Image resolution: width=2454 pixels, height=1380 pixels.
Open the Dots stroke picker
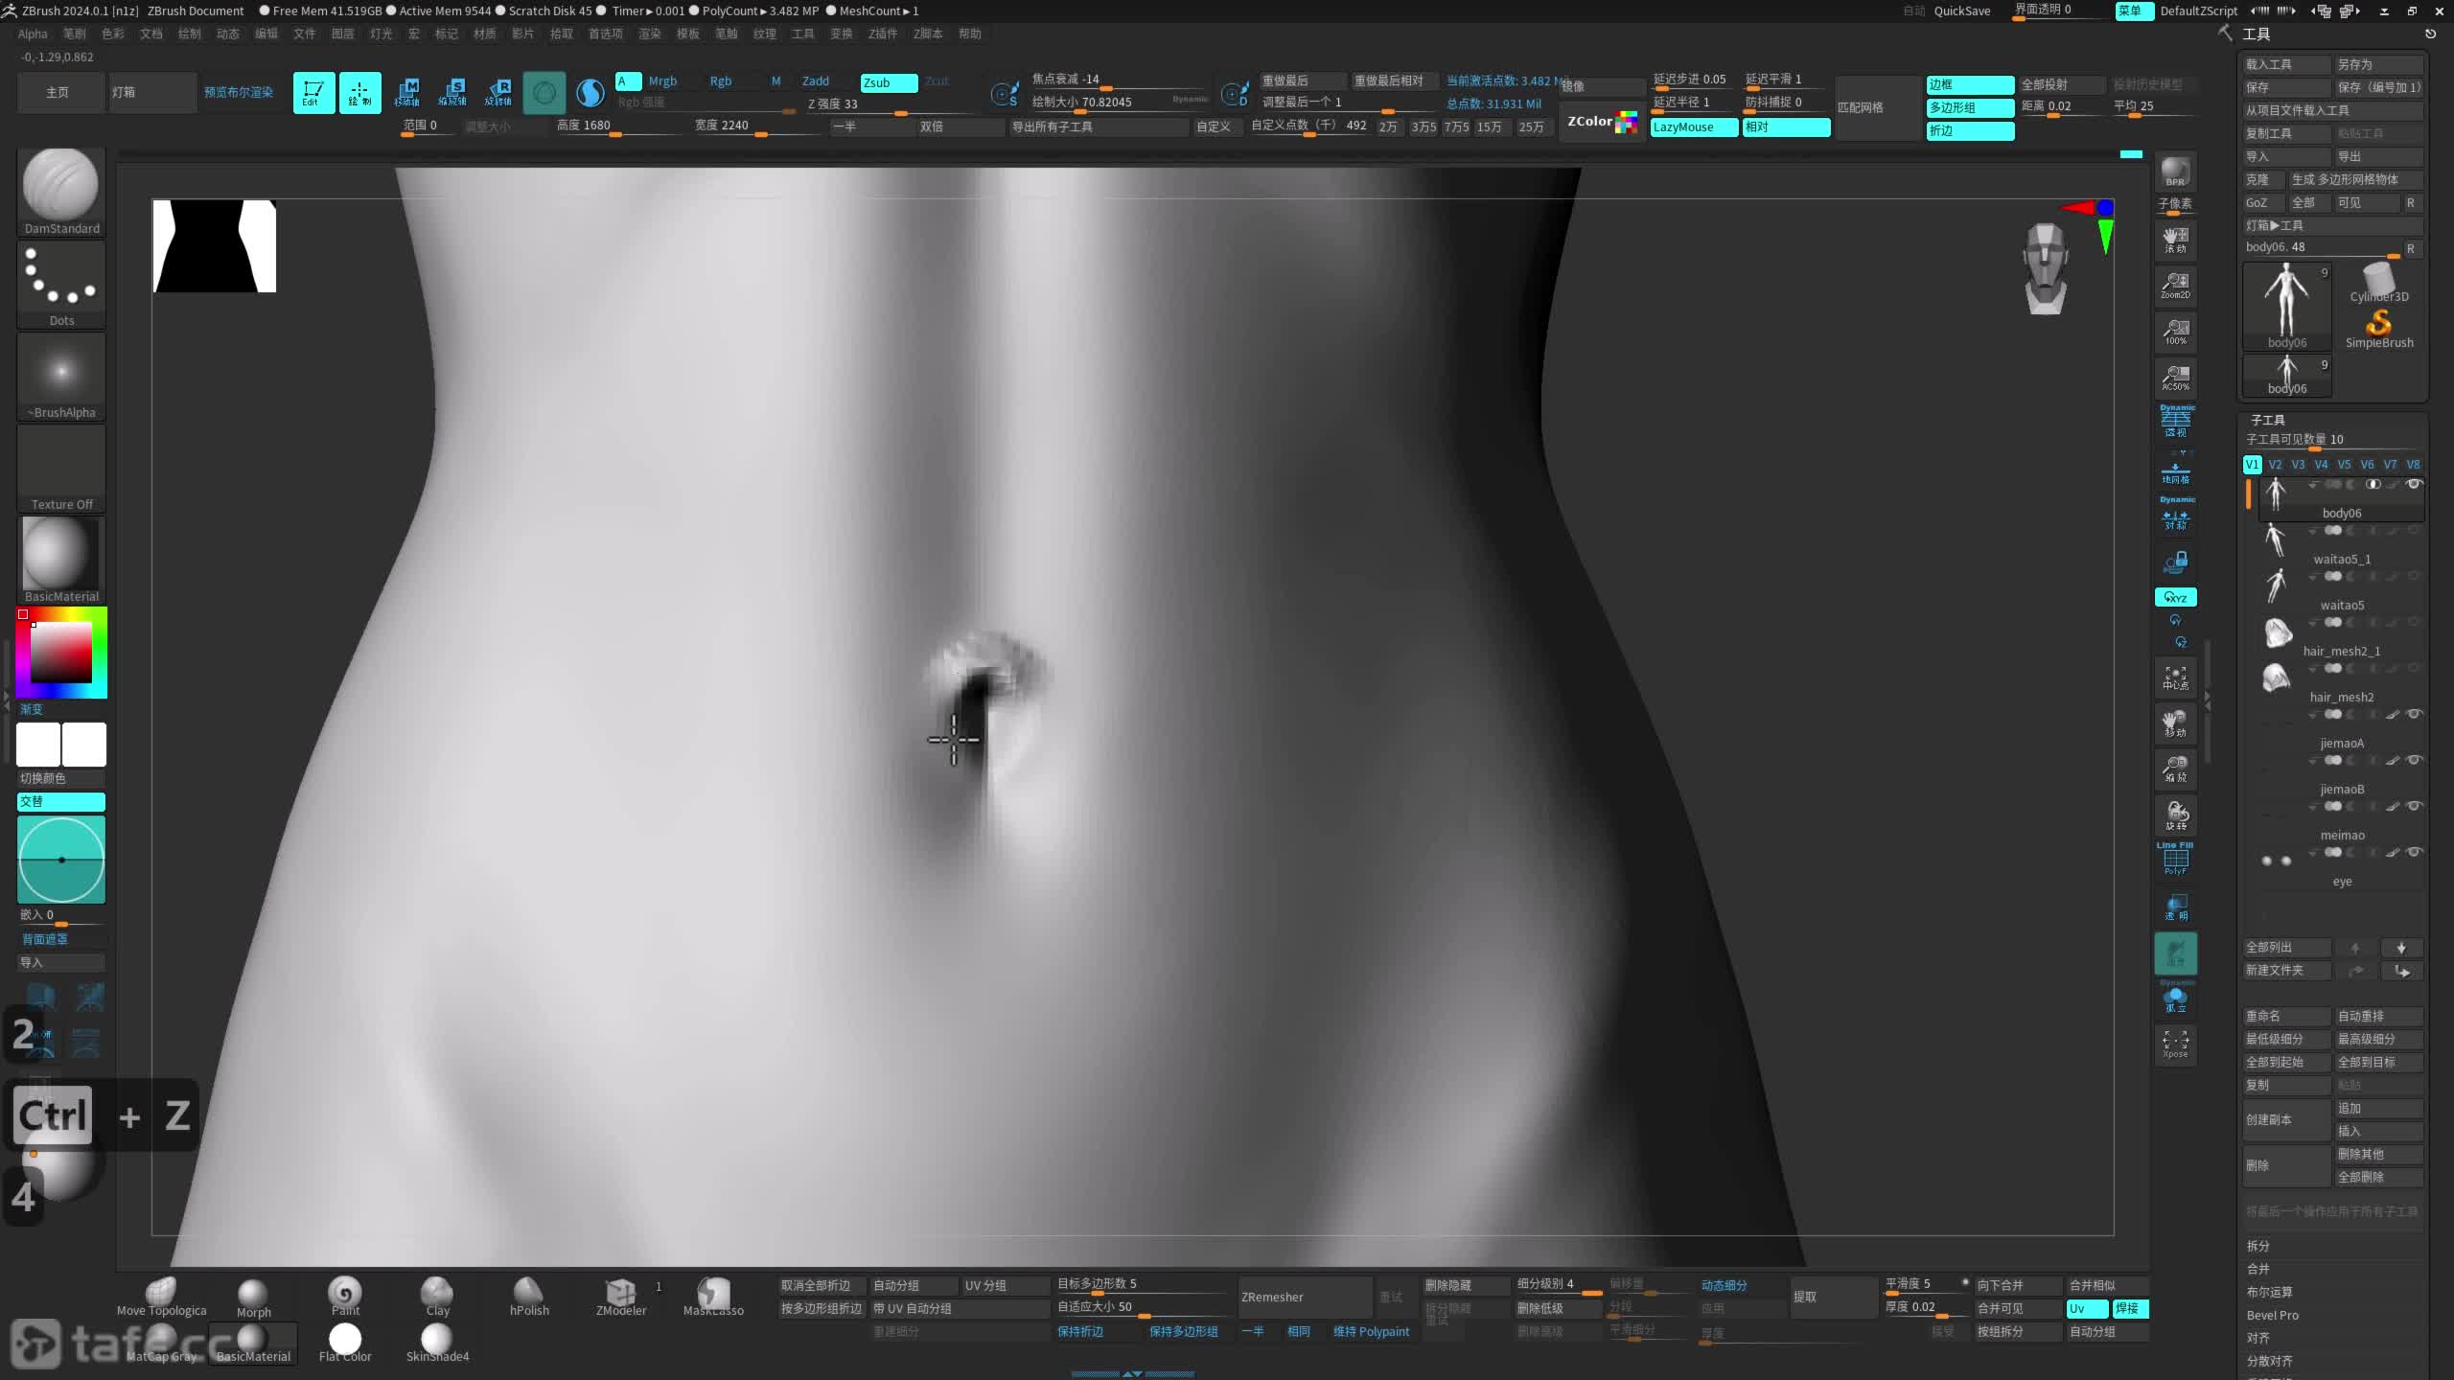pyautogui.click(x=61, y=284)
